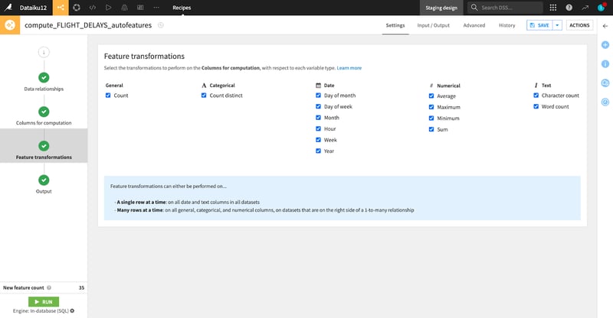Screen dimensions: 613x318
Task: Click the orange recipe type icon
Action: (10, 25)
